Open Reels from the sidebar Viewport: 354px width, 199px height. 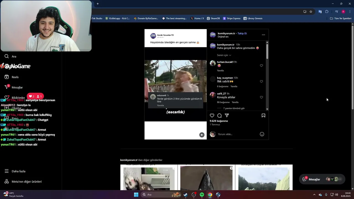click(12, 77)
